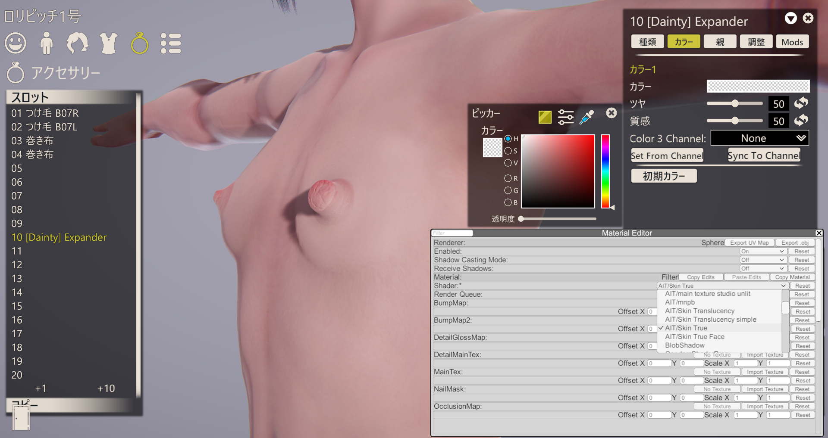Switch to the 調整 tab
This screenshot has height=438, width=828.
[x=756, y=42]
